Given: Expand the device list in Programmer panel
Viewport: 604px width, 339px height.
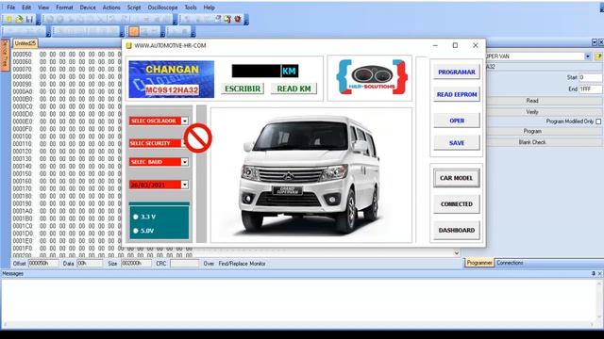Looking at the screenshot, I should pyautogui.click(x=588, y=56).
